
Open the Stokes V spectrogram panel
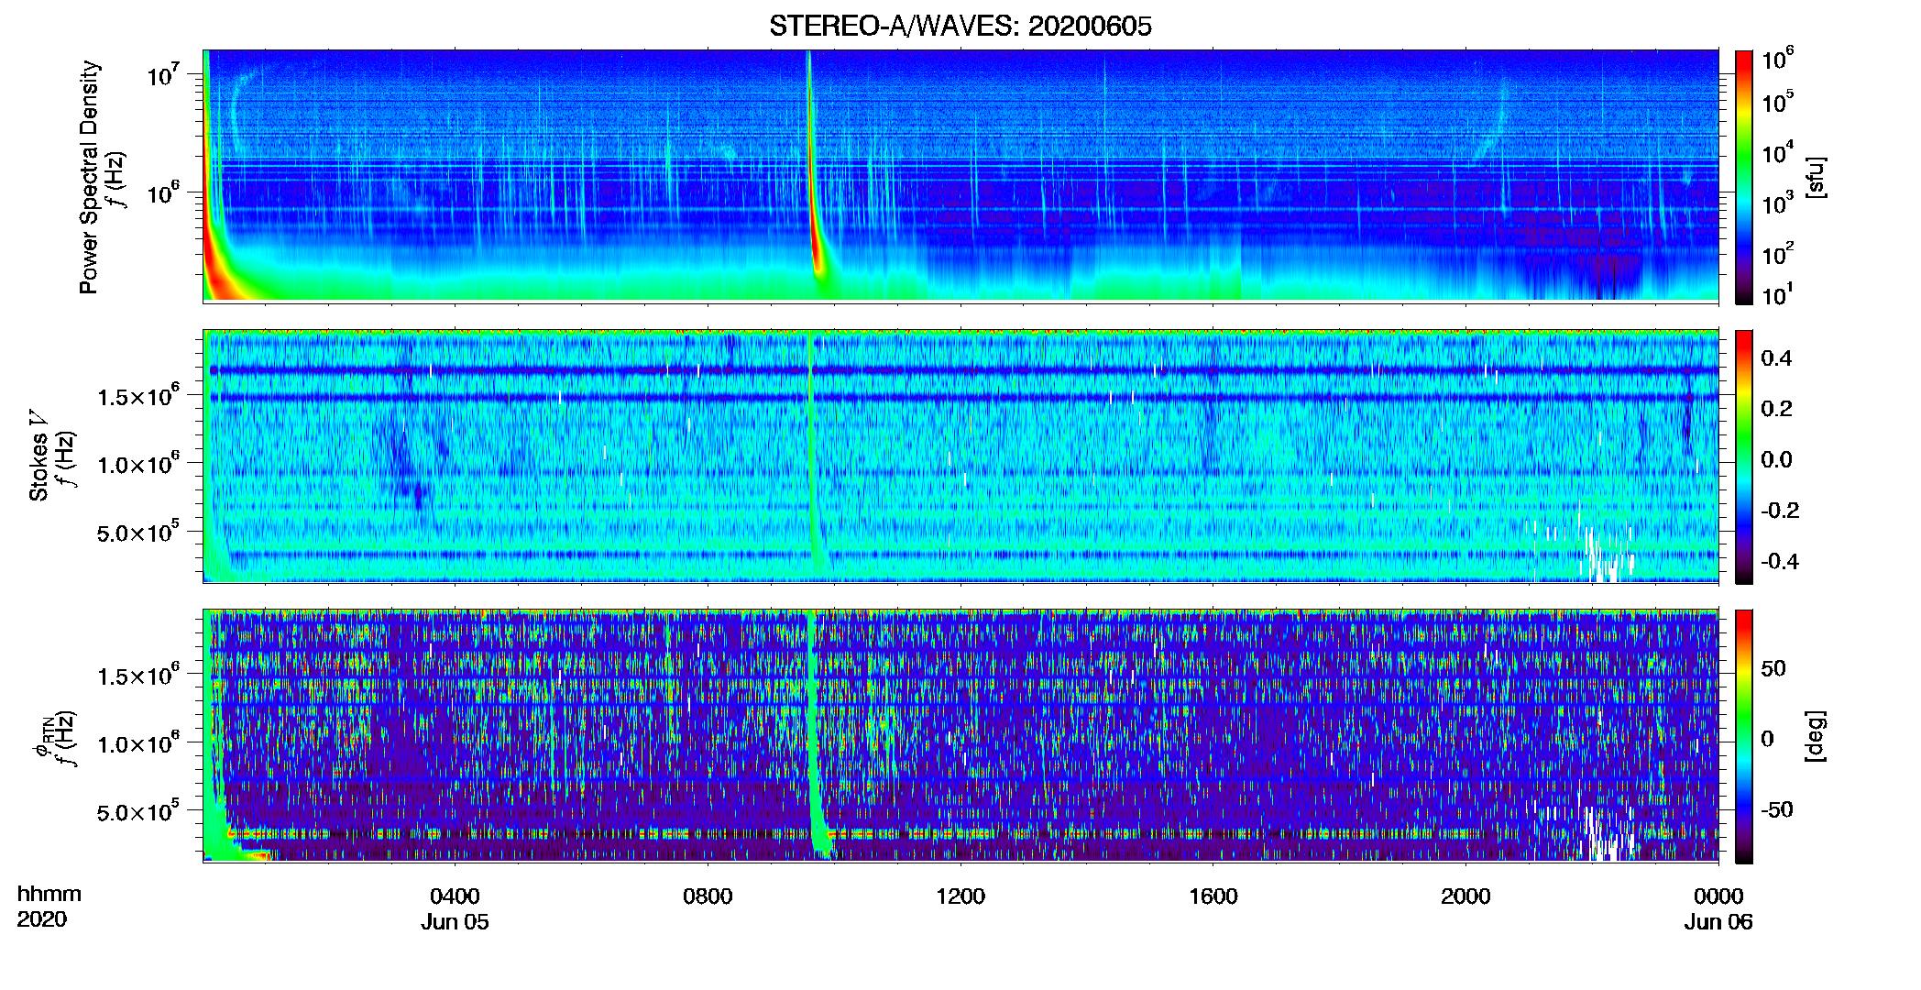(960, 456)
